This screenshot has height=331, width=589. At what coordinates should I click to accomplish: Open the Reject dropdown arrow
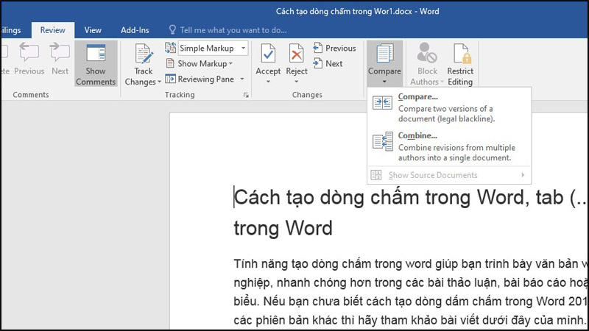(297, 82)
